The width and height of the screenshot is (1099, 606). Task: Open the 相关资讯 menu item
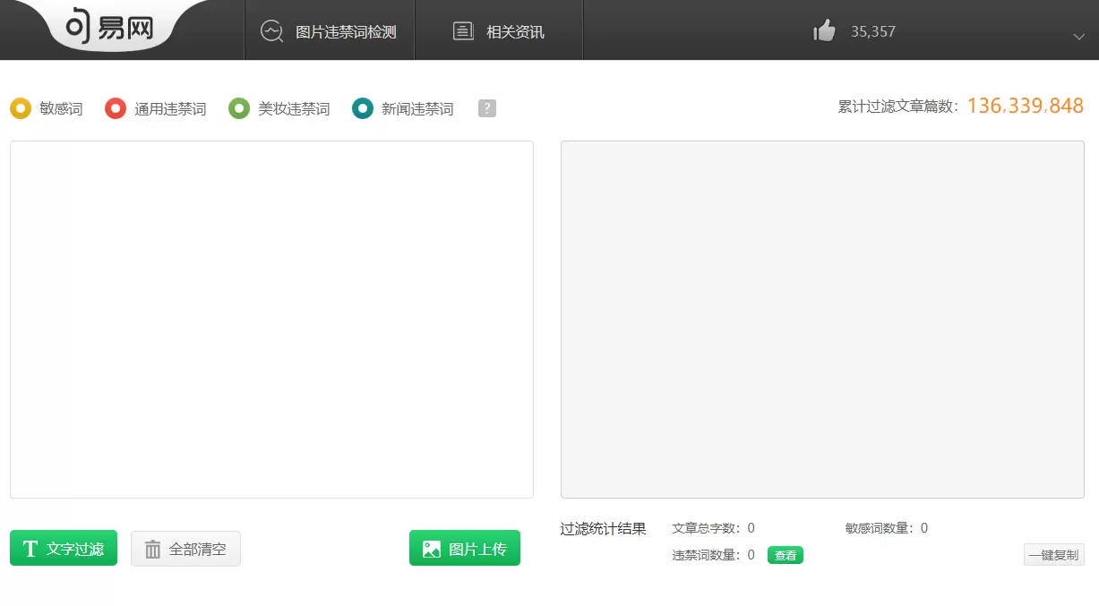click(499, 31)
